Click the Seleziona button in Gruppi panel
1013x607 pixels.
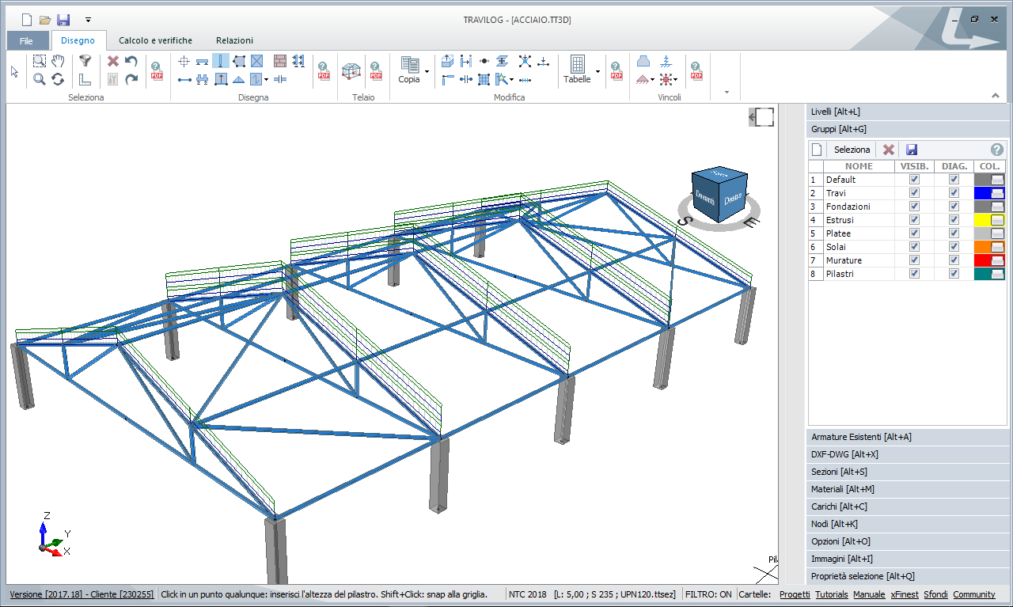(852, 150)
